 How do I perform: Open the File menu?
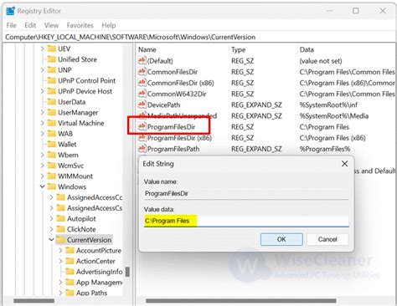(12, 25)
